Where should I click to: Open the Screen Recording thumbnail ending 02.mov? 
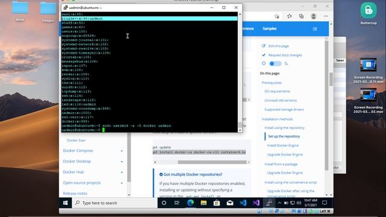369,95
